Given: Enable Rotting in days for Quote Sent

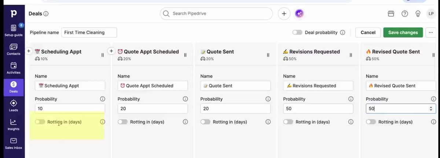Looking at the screenshot, I should 205,122.
